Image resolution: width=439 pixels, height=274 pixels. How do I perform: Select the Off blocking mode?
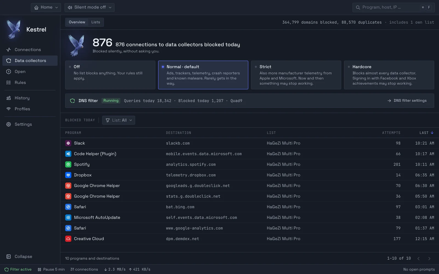110,75
